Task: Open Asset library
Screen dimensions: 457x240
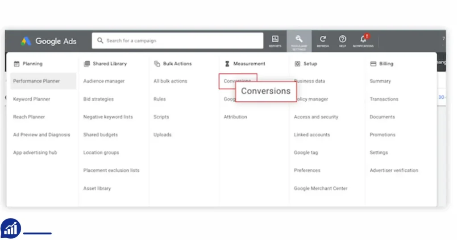Action: [97, 188]
